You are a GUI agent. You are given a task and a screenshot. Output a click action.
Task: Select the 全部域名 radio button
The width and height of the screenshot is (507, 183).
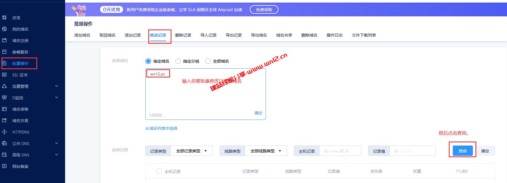(x=208, y=61)
